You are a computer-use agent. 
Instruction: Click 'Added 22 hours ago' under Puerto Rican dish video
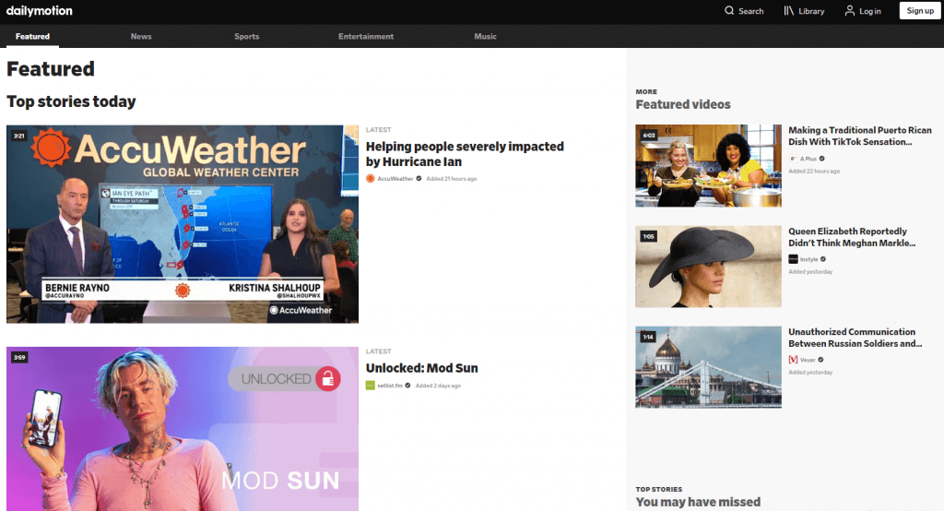(x=814, y=172)
